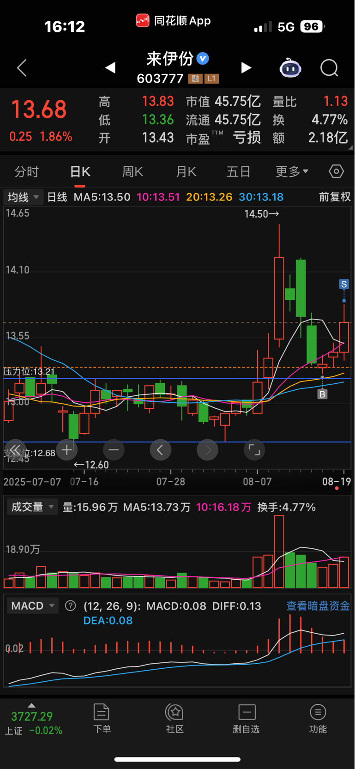Shift chart right with chevron button
This screenshot has width=355, height=769.
[x=208, y=449]
